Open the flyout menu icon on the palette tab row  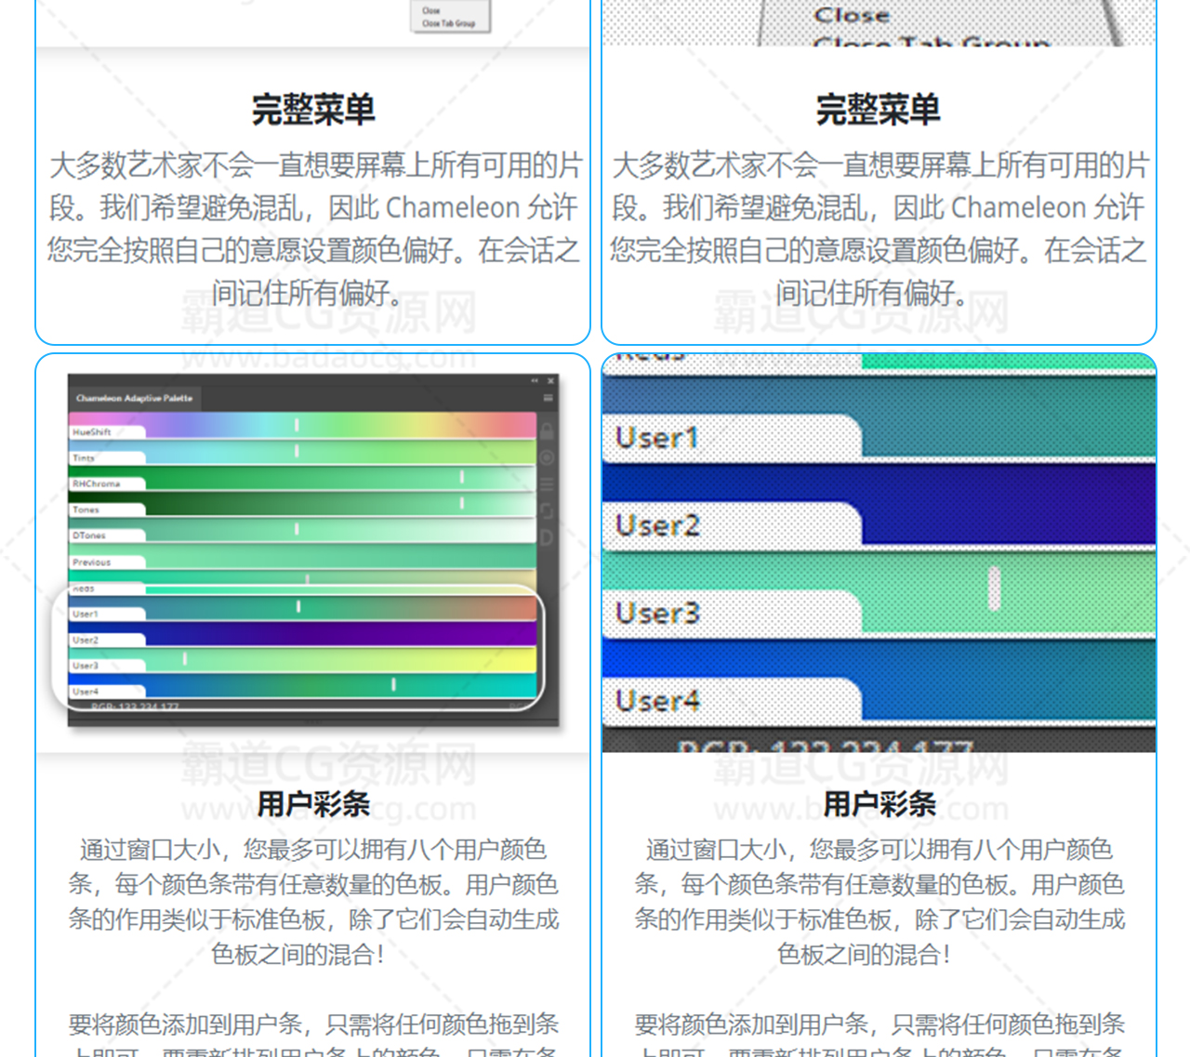point(548,398)
